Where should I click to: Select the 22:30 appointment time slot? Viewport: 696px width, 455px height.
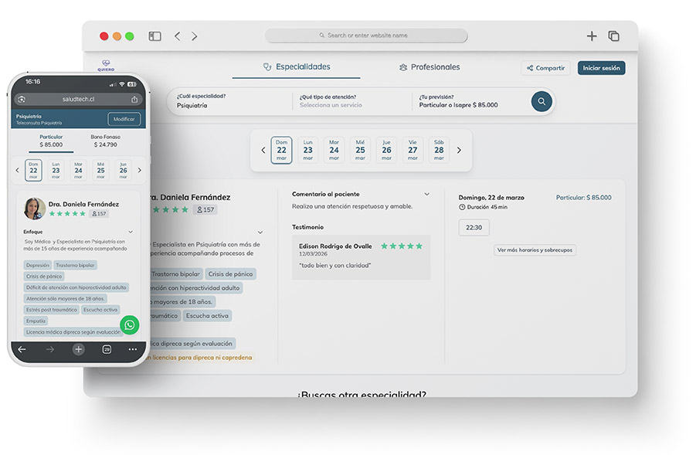(474, 228)
